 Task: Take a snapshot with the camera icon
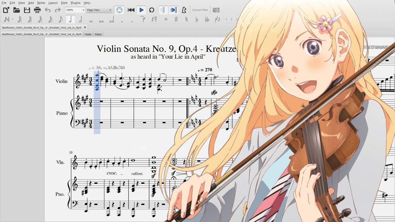point(216,10)
